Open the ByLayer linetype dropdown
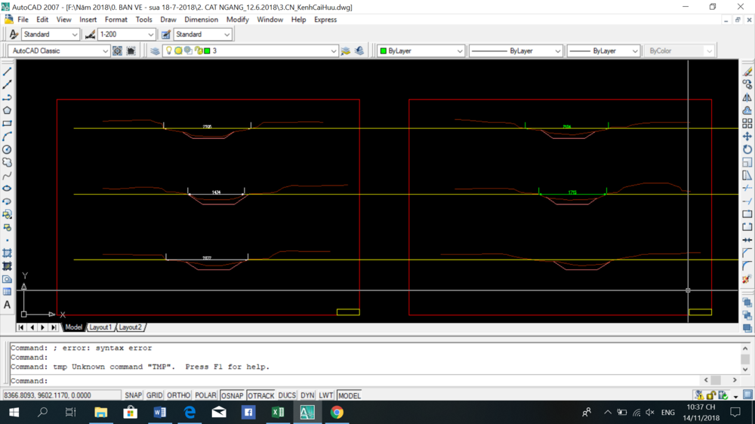Screen dimensions: 755x424 click(x=558, y=51)
